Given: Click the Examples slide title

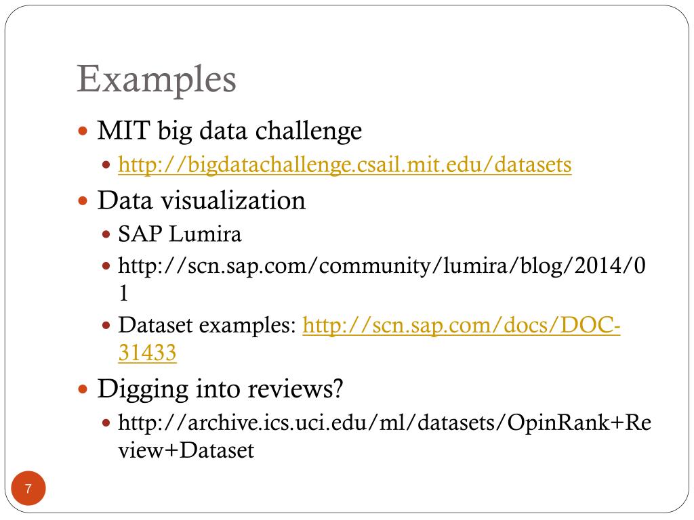Looking at the screenshot, I should 157,79.
